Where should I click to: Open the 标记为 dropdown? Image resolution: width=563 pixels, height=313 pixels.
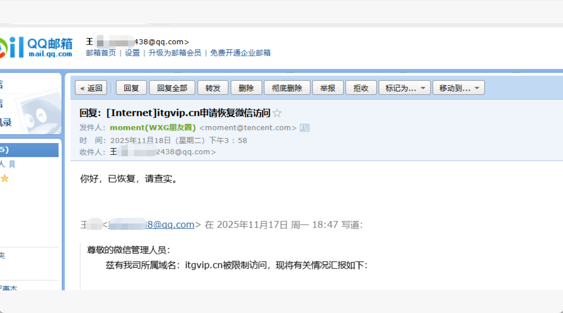click(404, 88)
